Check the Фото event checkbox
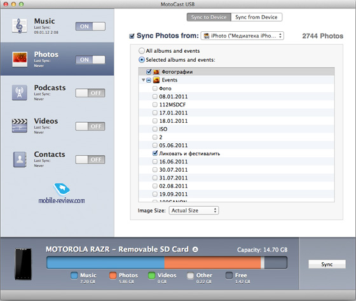The height and width of the screenshot is (301, 356). pyautogui.click(x=155, y=88)
